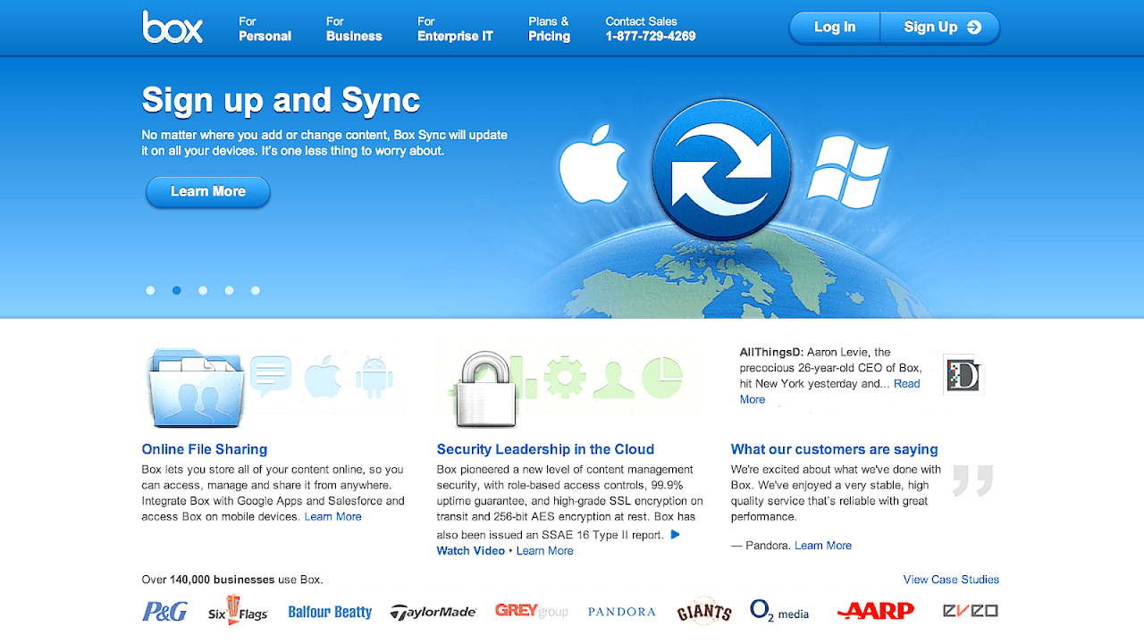Select the fourth carousel slide dot
The width and height of the screenshot is (1144, 643).
point(230,290)
